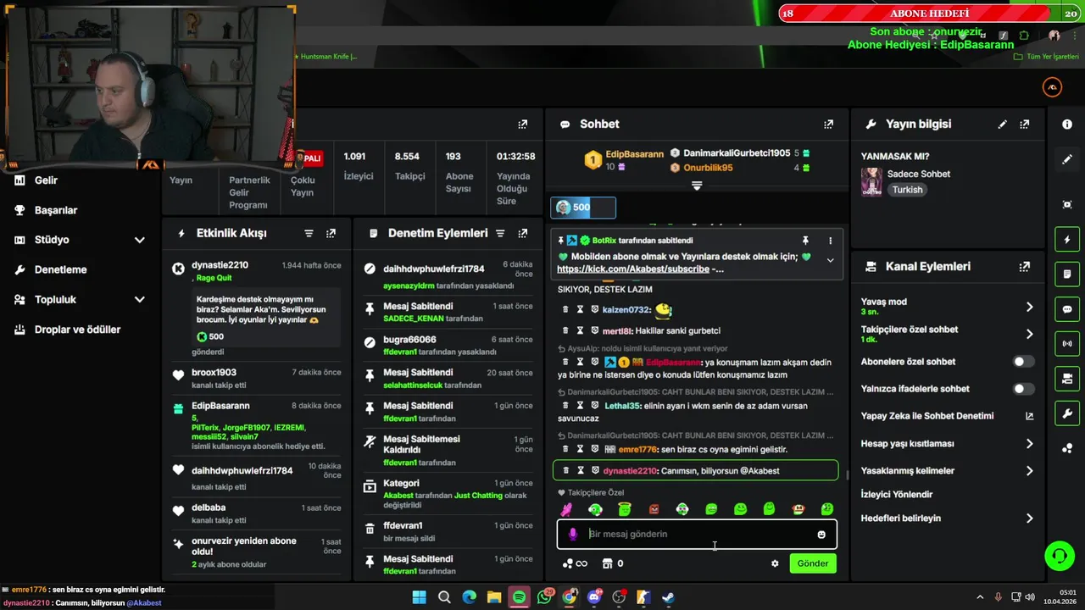This screenshot has width=1085, height=610.
Task: Open Windows Start menu
Action: click(419, 597)
